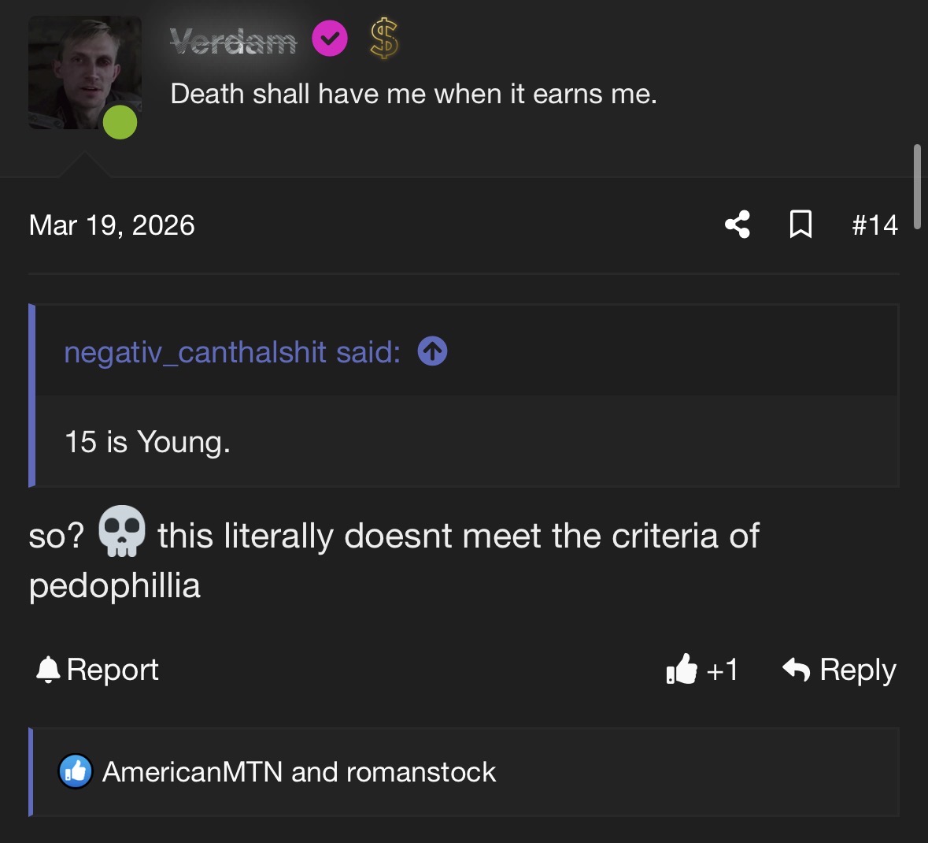
Task: Open post number #14 permalink
Action: coord(874,225)
